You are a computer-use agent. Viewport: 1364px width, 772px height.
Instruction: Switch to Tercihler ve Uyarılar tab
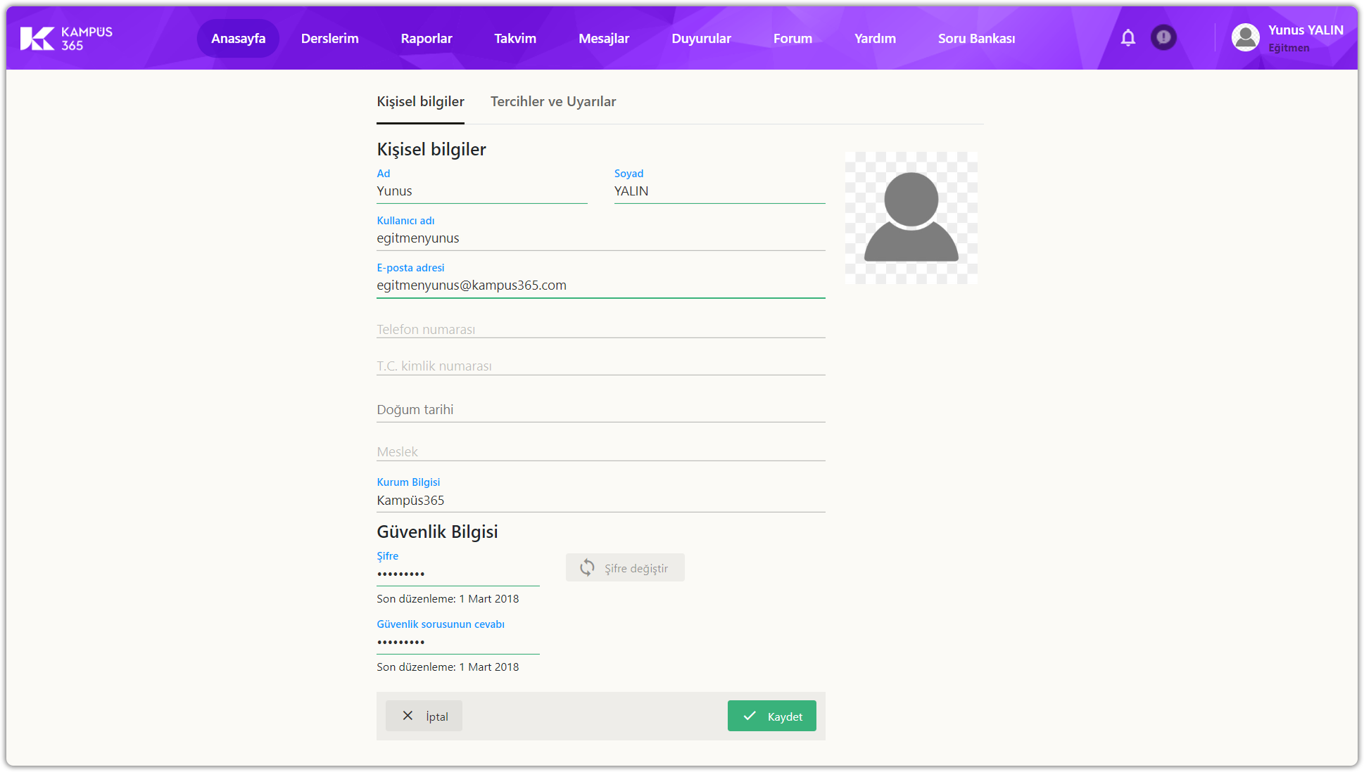tap(553, 102)
